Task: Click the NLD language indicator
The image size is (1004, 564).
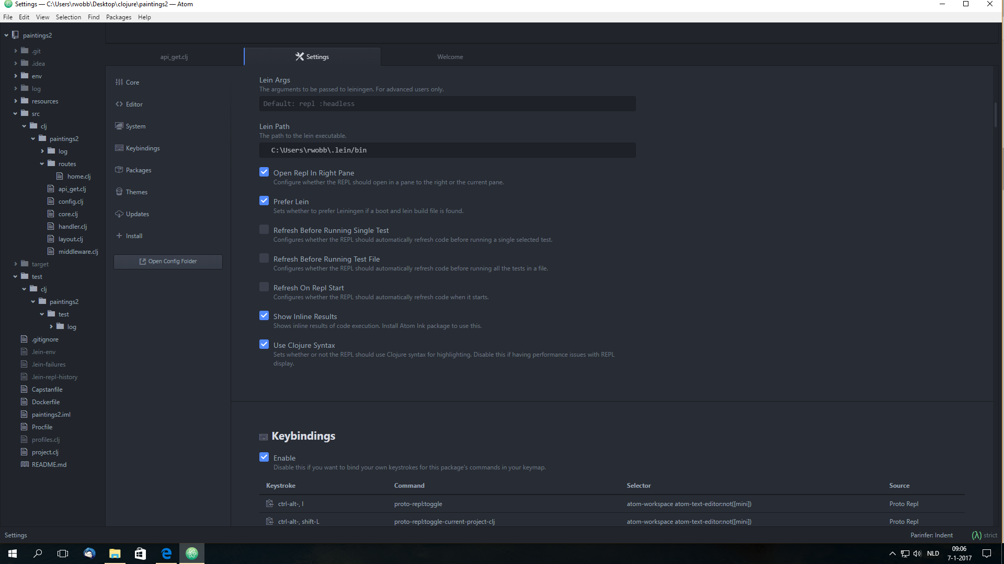Action: [x=933, y=554]
